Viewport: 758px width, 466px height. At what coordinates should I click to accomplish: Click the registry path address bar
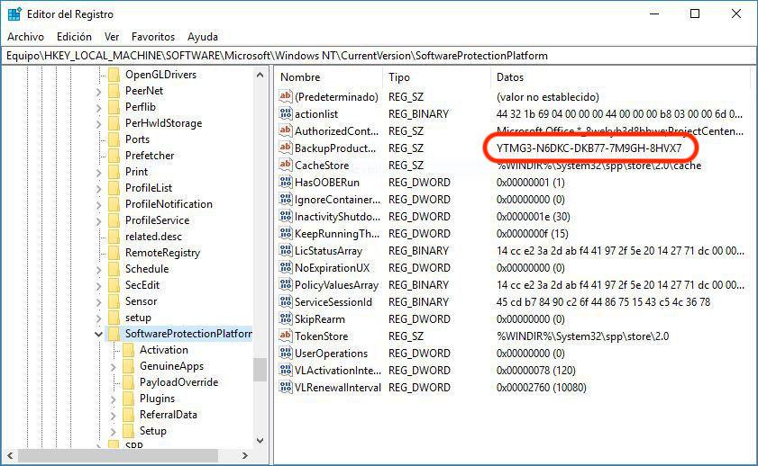tap(379, 56)
